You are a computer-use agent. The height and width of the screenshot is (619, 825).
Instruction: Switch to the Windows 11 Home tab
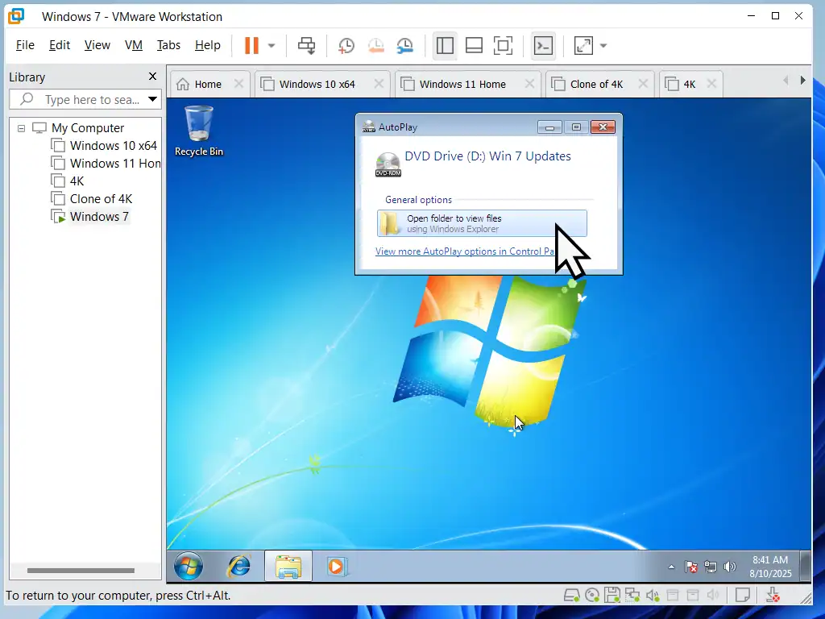[462, 84]
